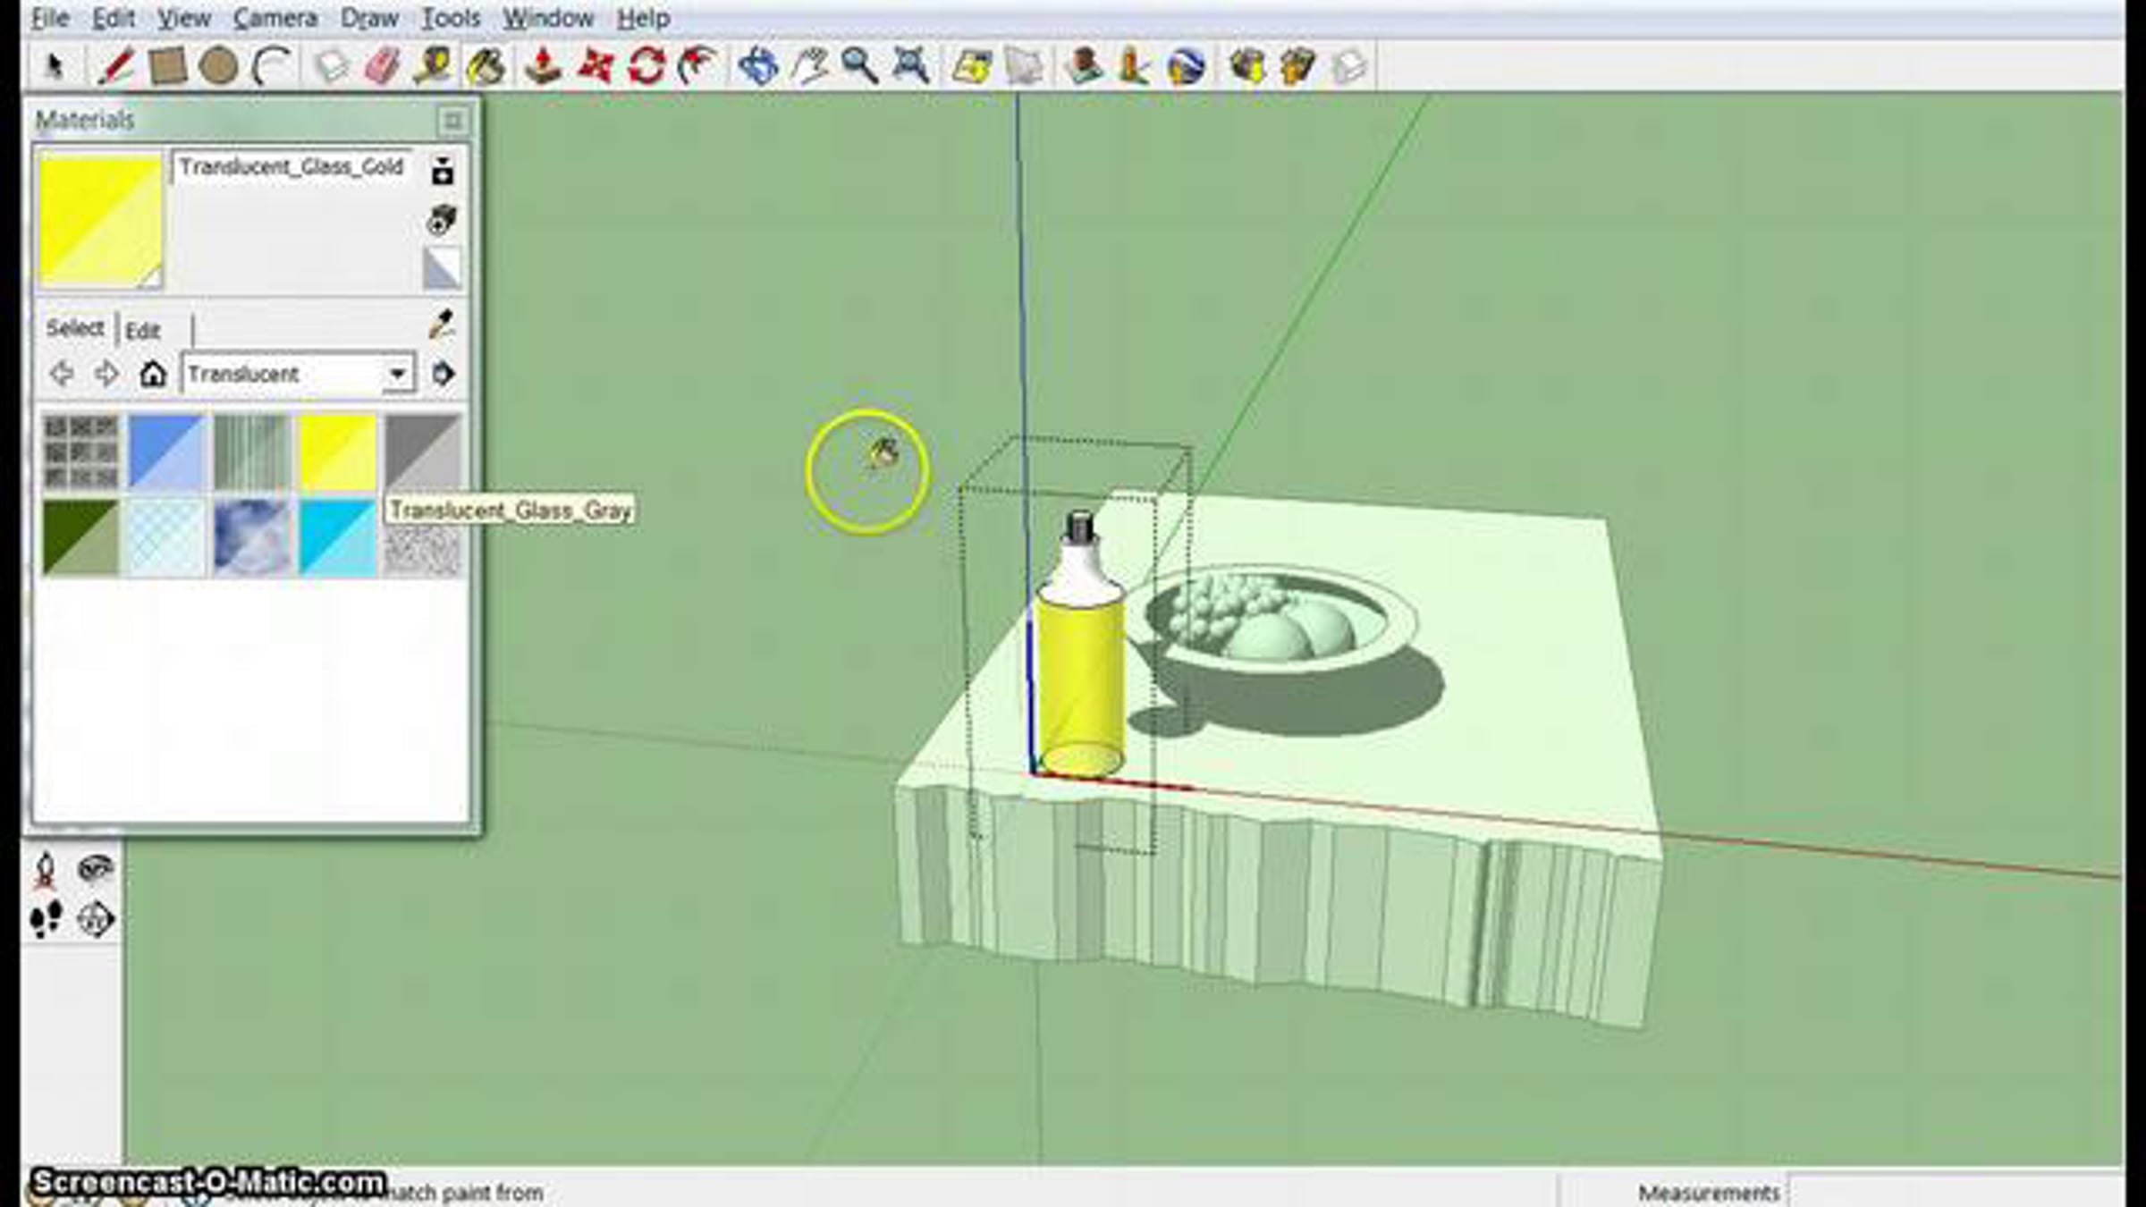Go to home In Model materials
The height and width of the screenshot is (1207, 2146).
click(x=153, y=374)
